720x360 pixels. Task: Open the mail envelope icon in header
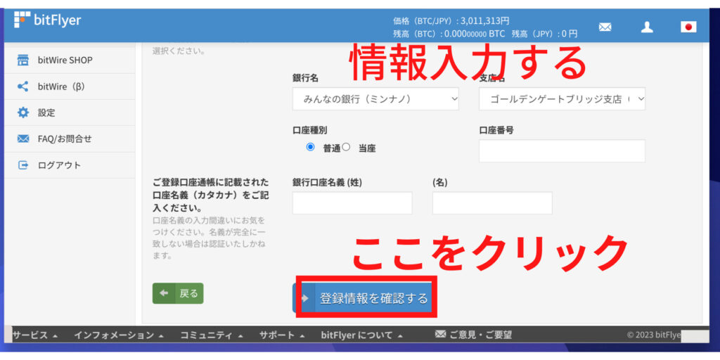[x=605, y=27]
